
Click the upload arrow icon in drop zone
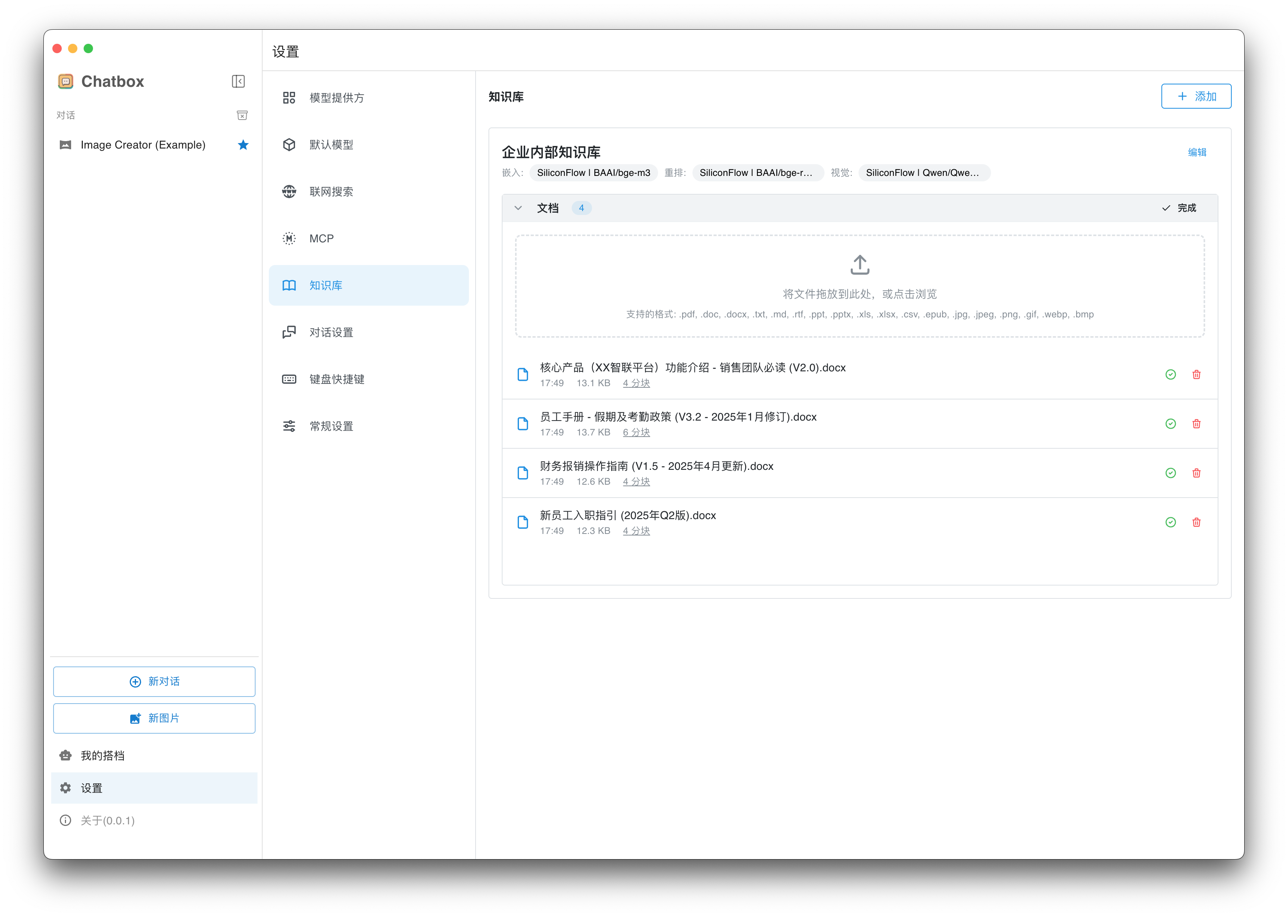click(x=860, y=265)
